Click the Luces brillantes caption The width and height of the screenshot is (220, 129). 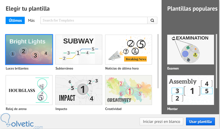[17, 68]
